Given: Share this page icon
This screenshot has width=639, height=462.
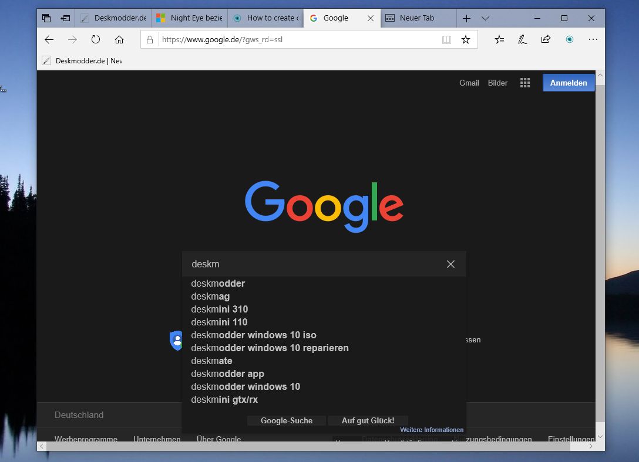Looking at the screenshot, I should (546, 39).
